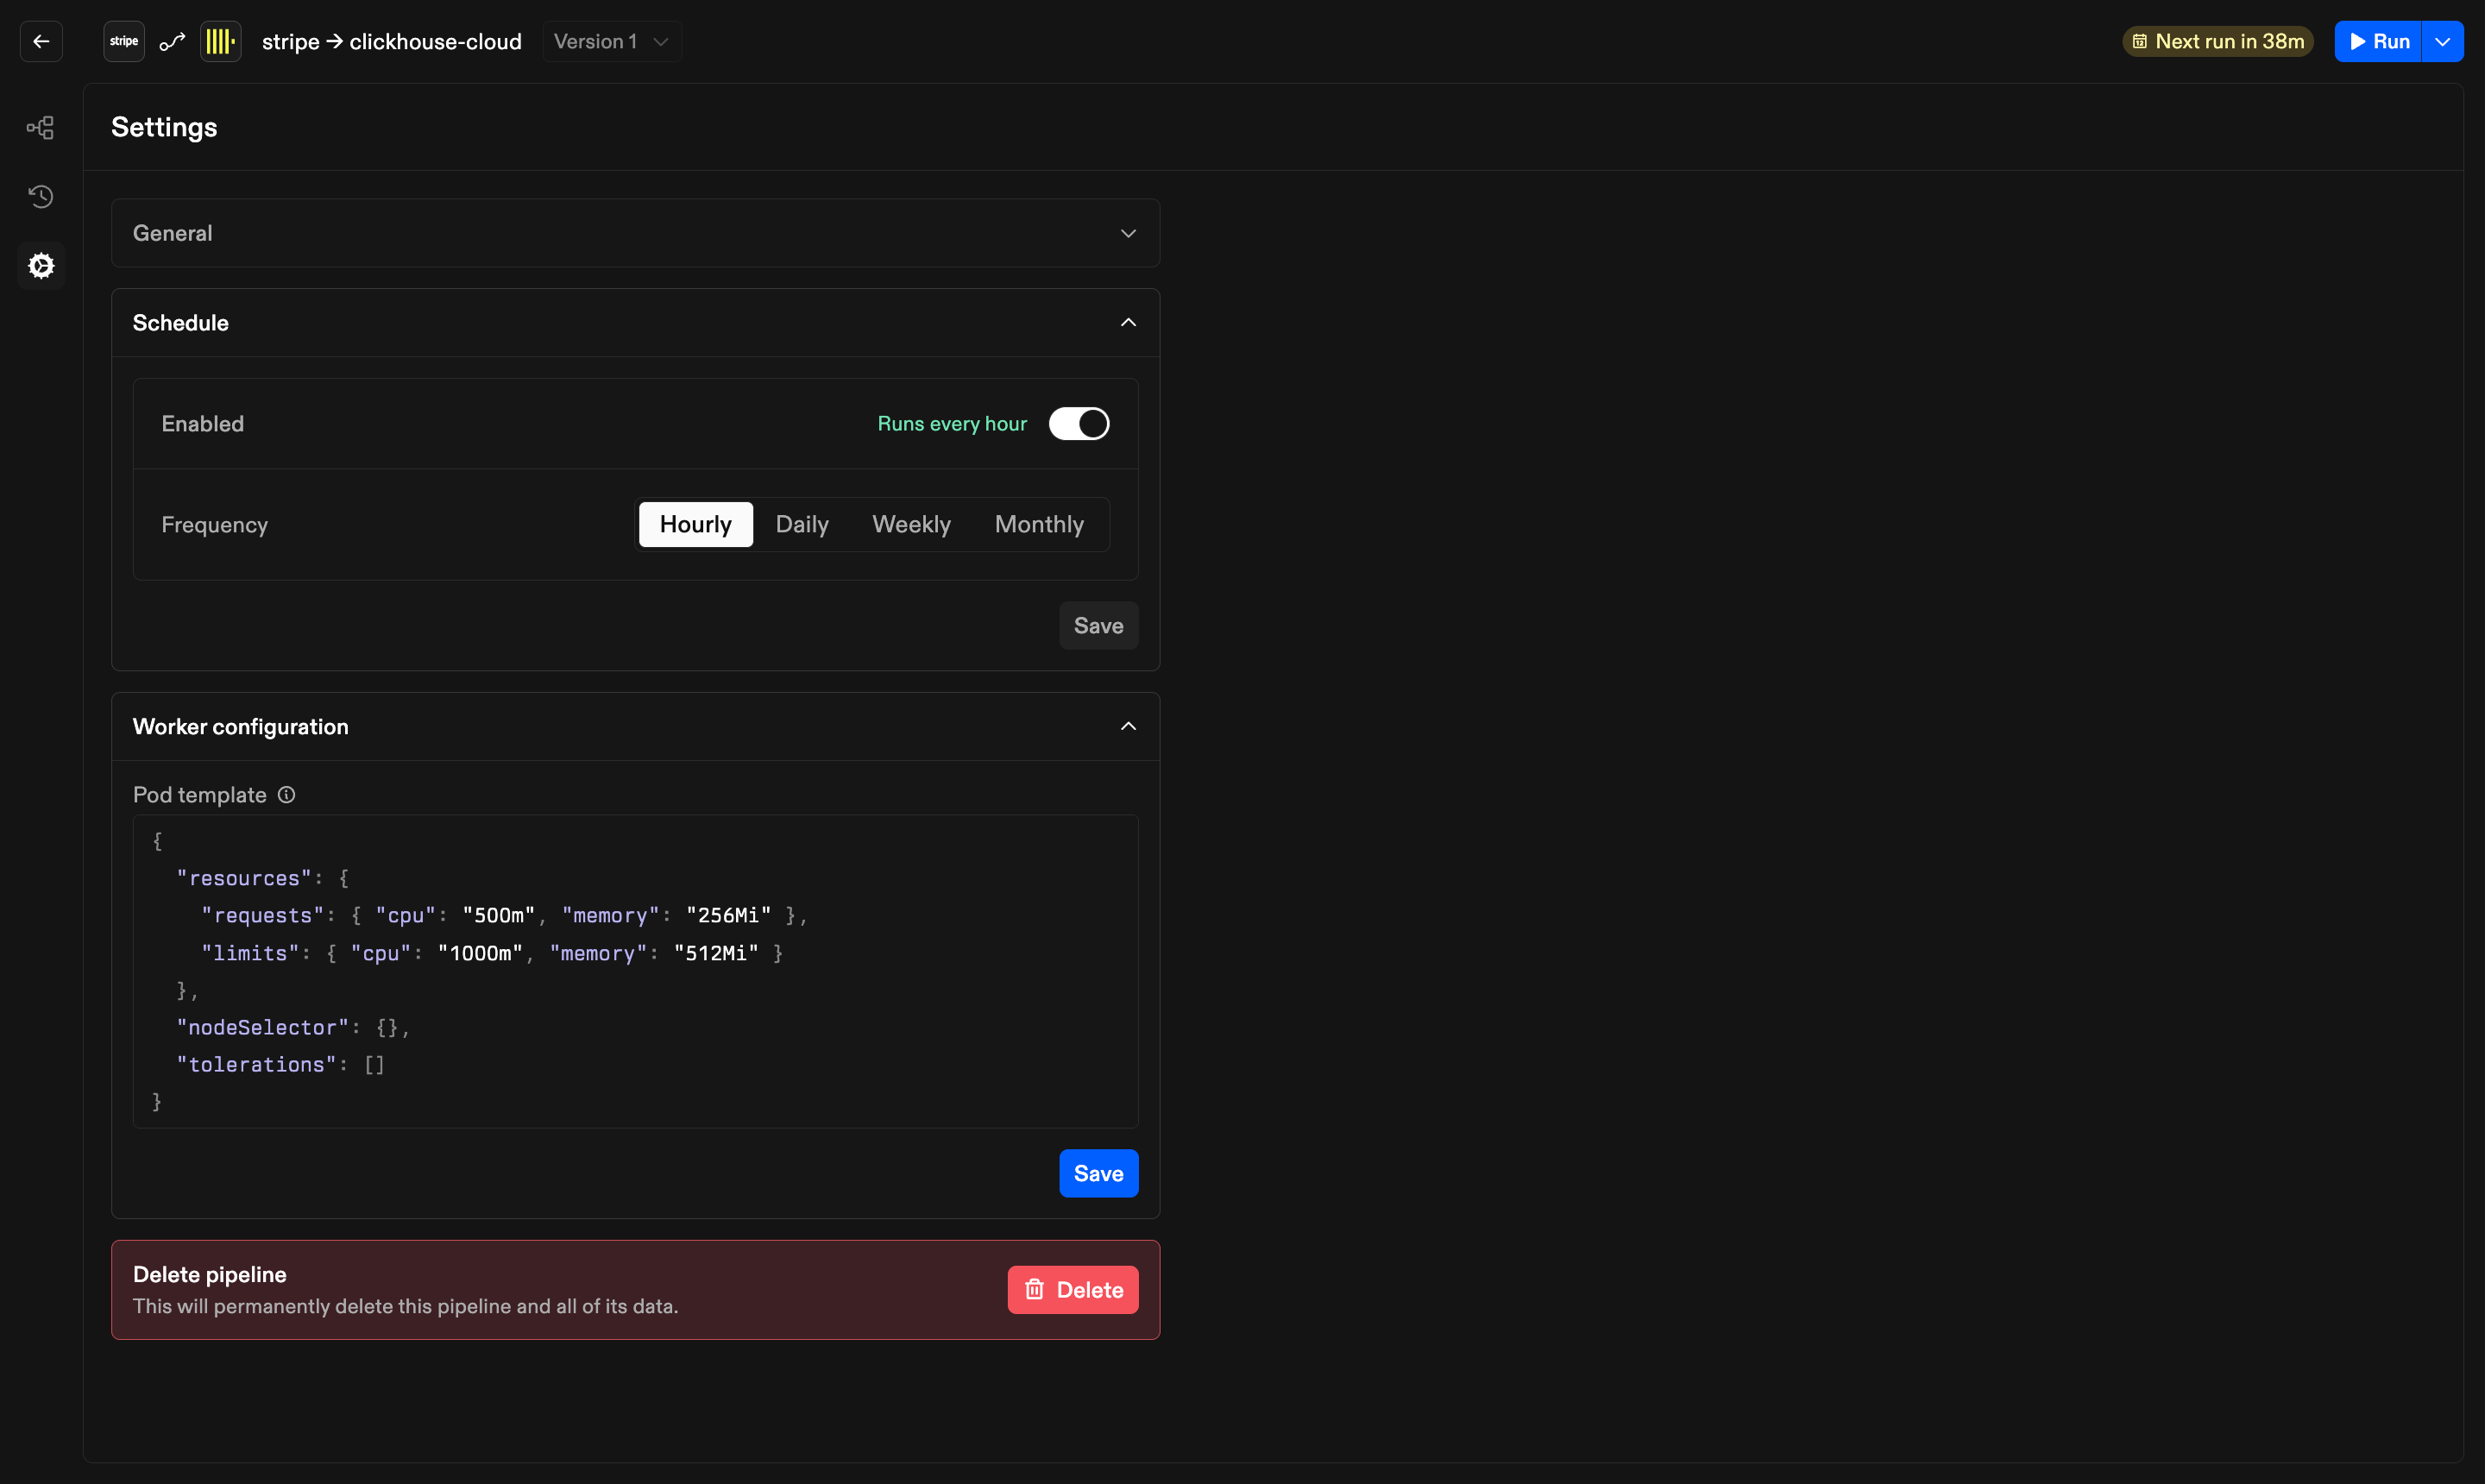Image resolution: width=2485 pixels, height=1484 pixels.
Task: Open the run history sidebar icon
Action: 41,196
